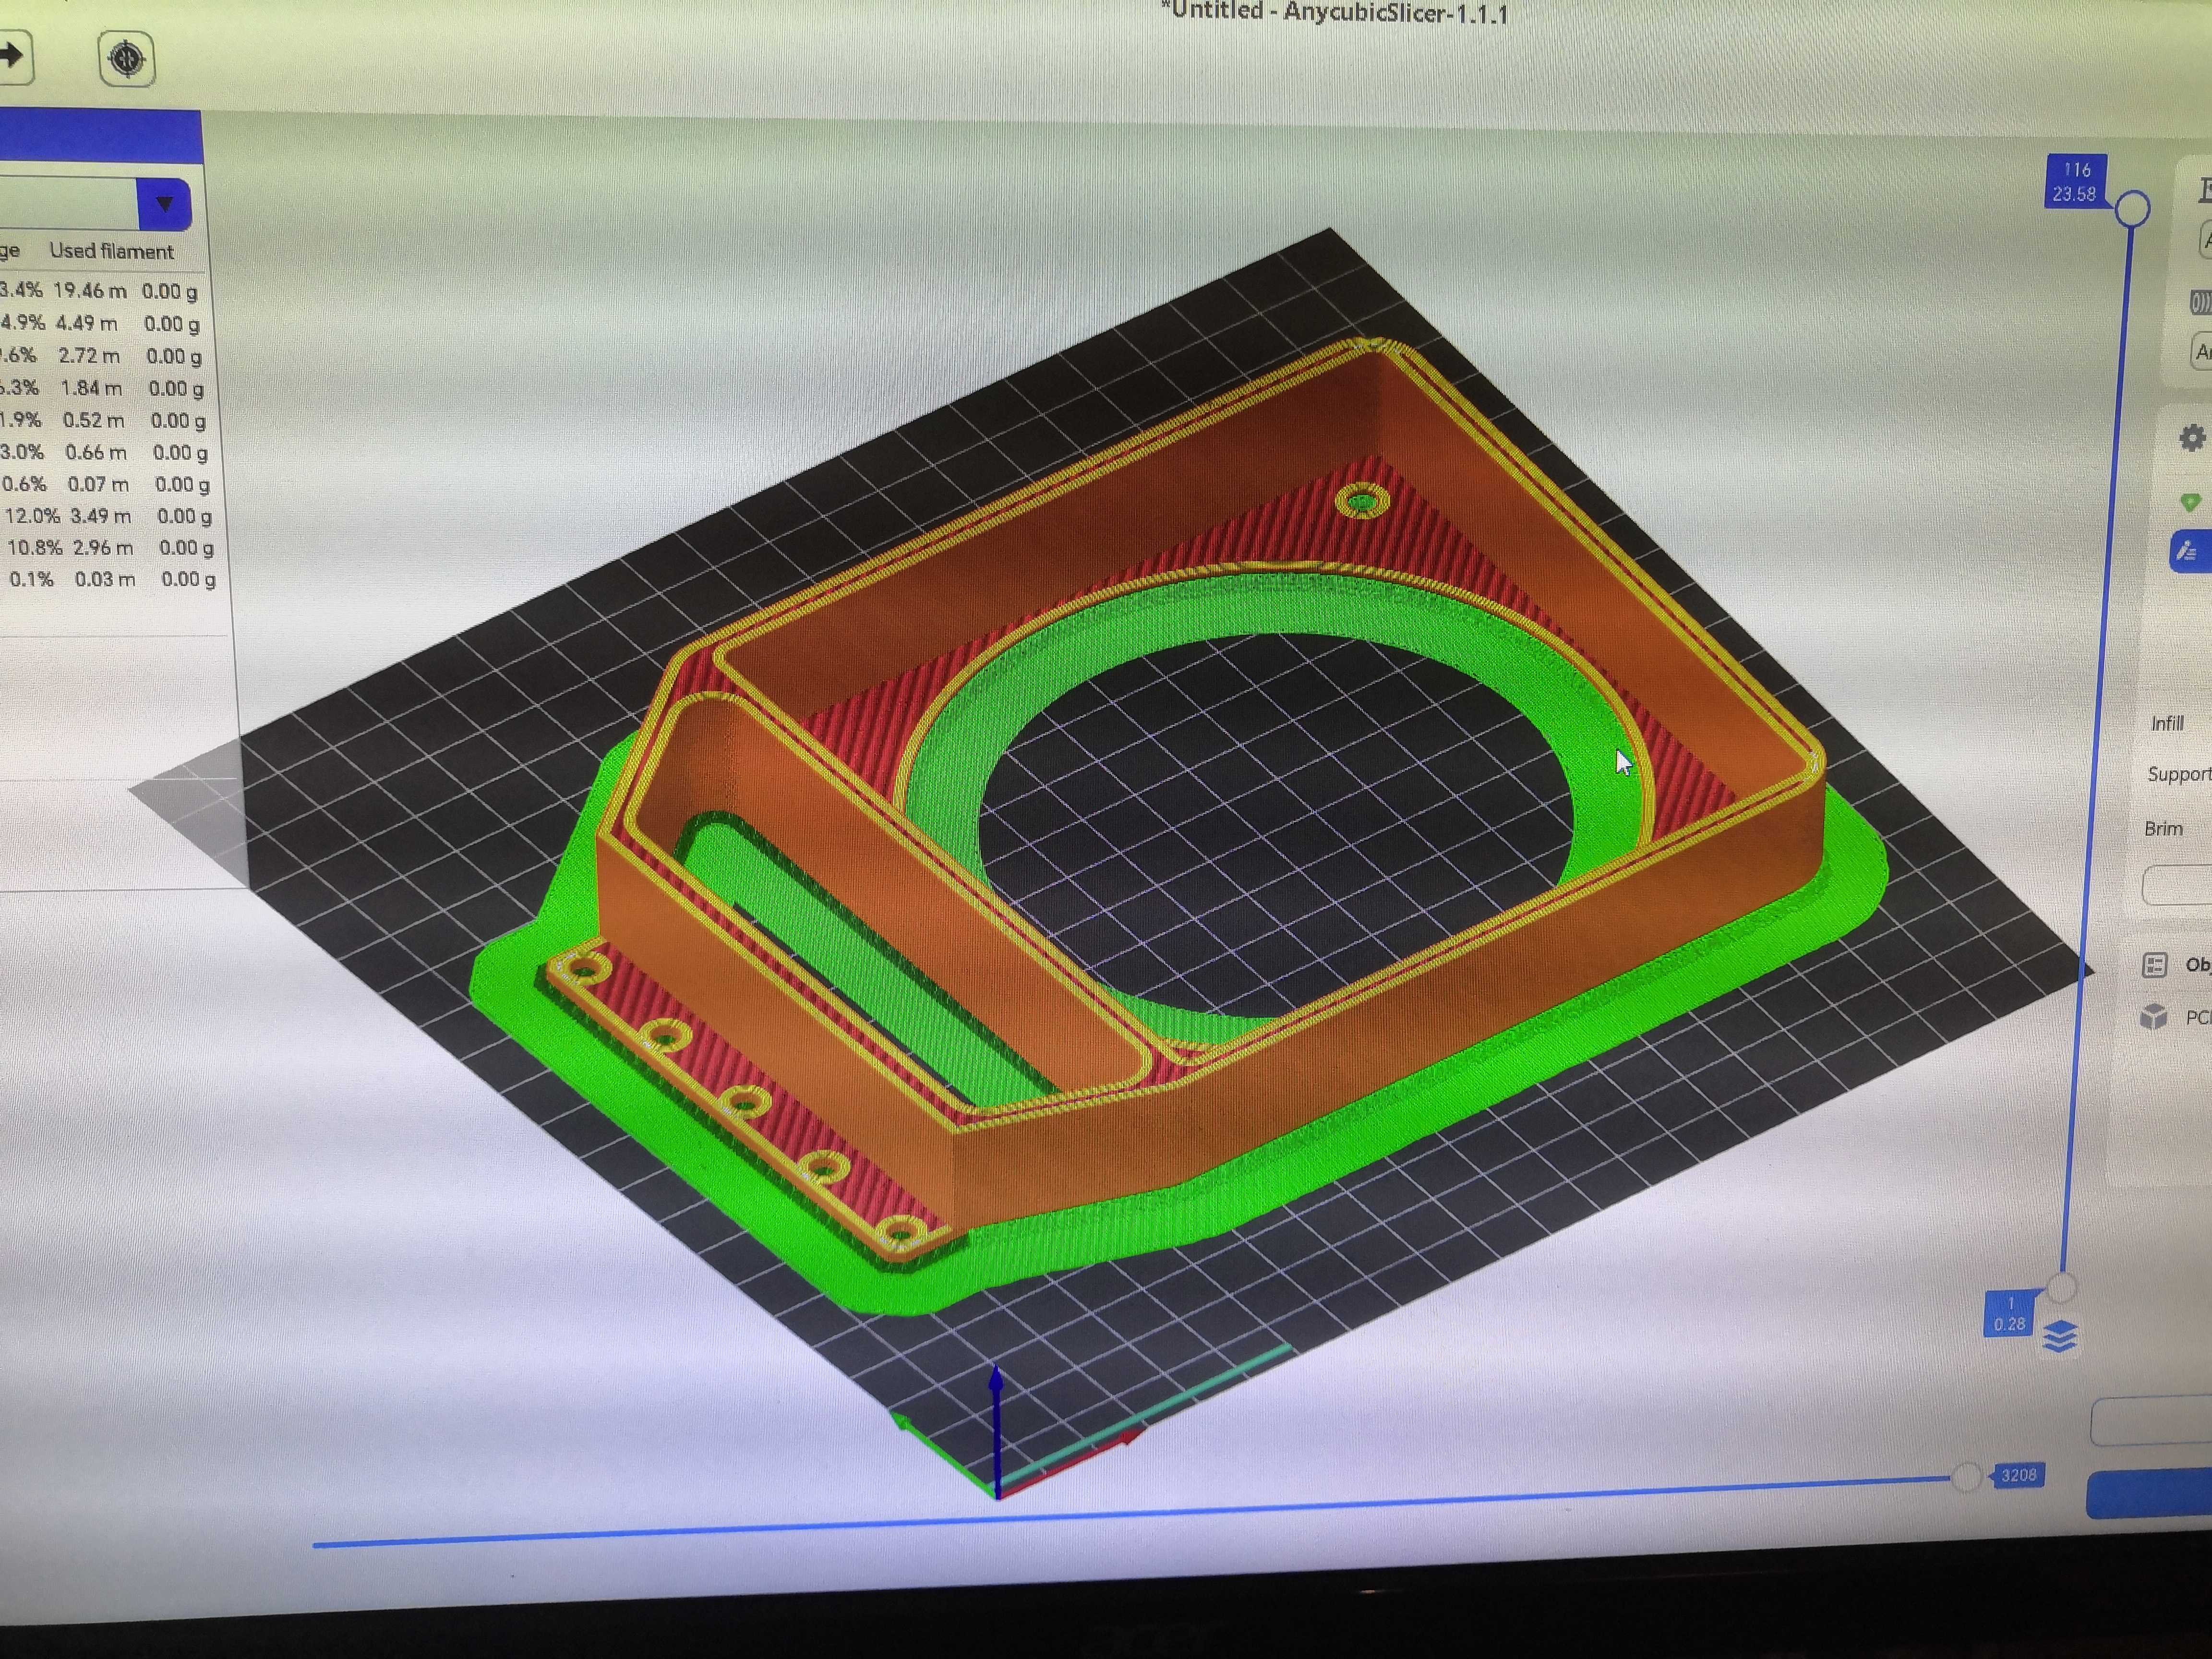
Task: Select the 4.49 m filament row
Action: click(x=100, y=323)
